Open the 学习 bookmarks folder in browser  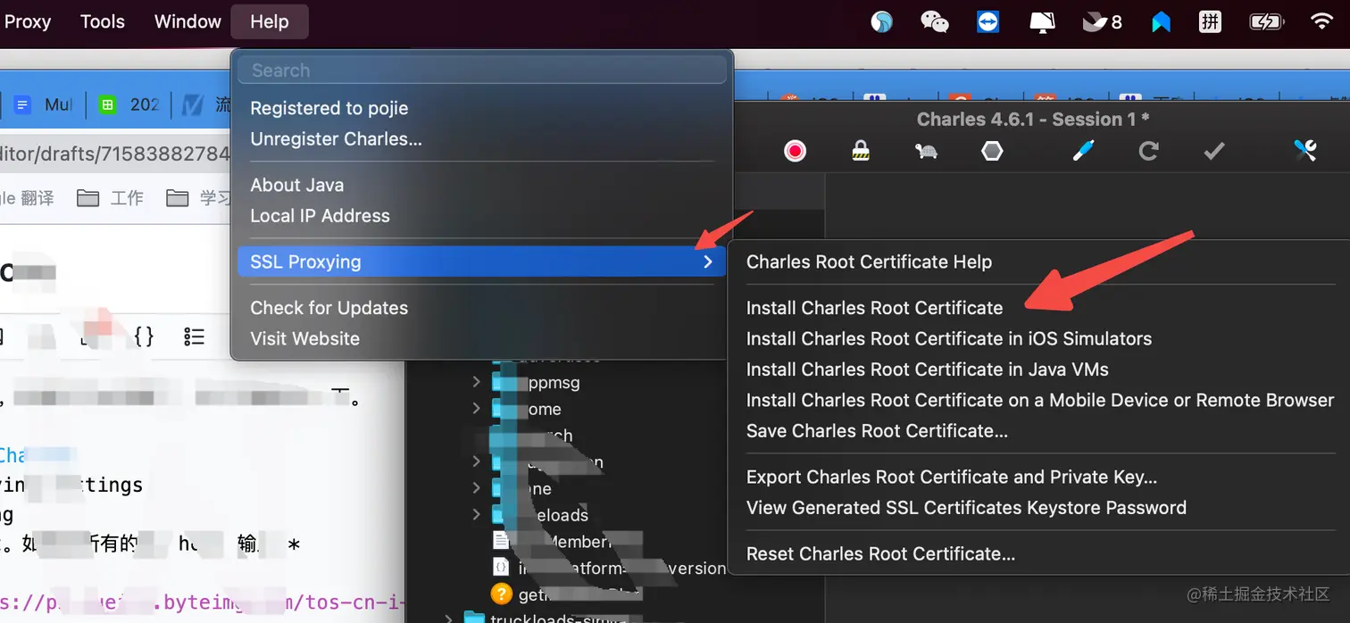198,198
